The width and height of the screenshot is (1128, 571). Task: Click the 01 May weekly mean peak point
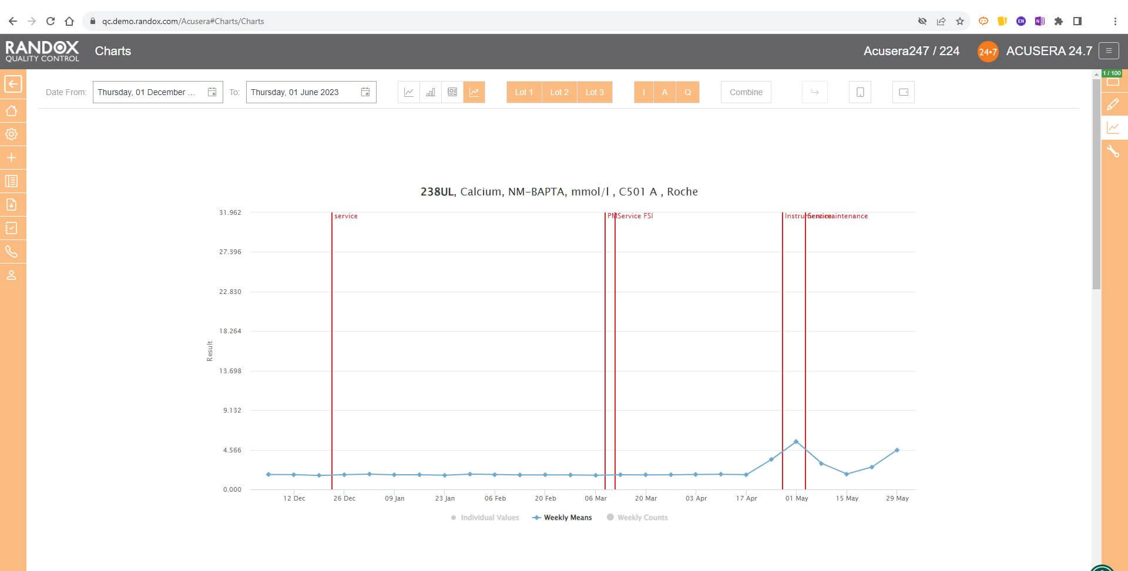[x=796, y=441]
